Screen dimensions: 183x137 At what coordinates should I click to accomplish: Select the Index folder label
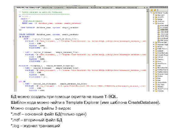159,61
